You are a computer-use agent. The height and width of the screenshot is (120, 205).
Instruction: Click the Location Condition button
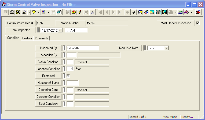[48, 69]
